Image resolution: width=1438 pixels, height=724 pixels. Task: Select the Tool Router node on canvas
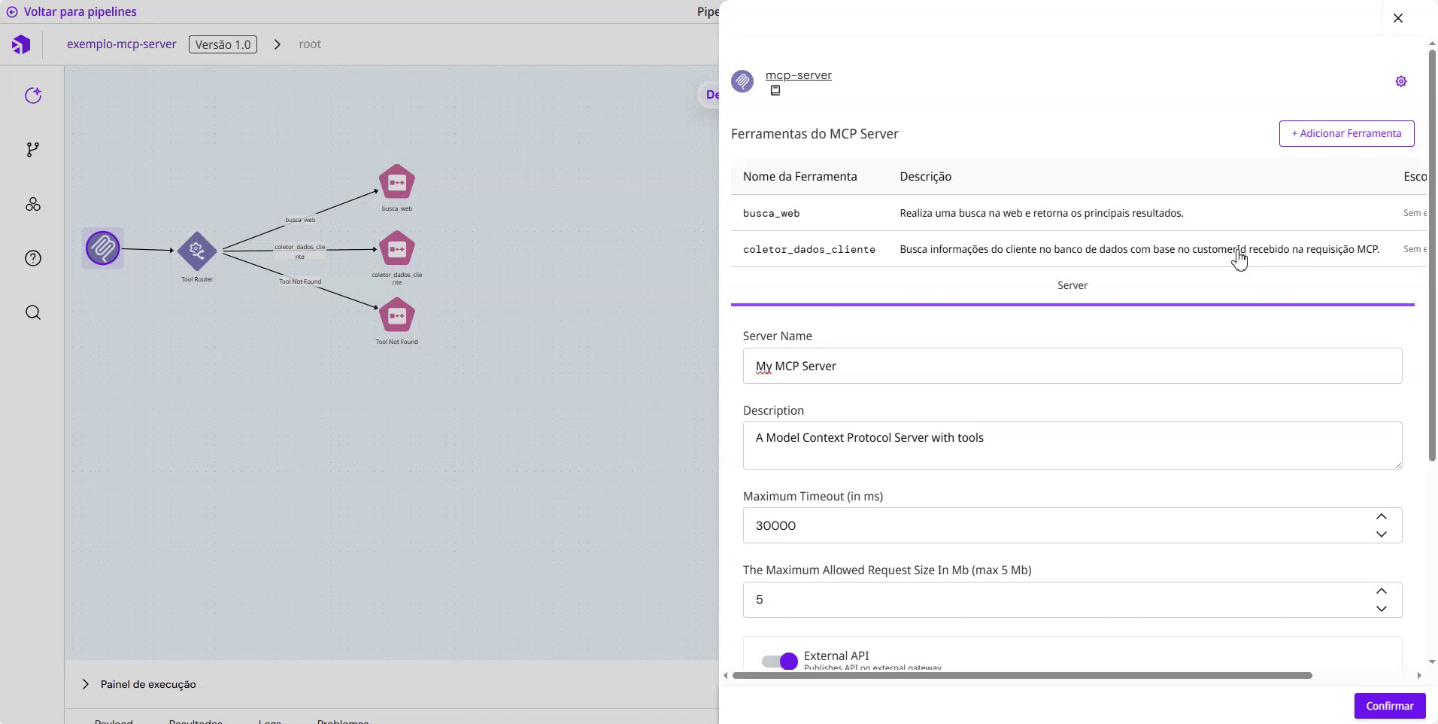coord(197,251)
